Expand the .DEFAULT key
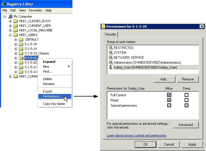 pos(16,39)
